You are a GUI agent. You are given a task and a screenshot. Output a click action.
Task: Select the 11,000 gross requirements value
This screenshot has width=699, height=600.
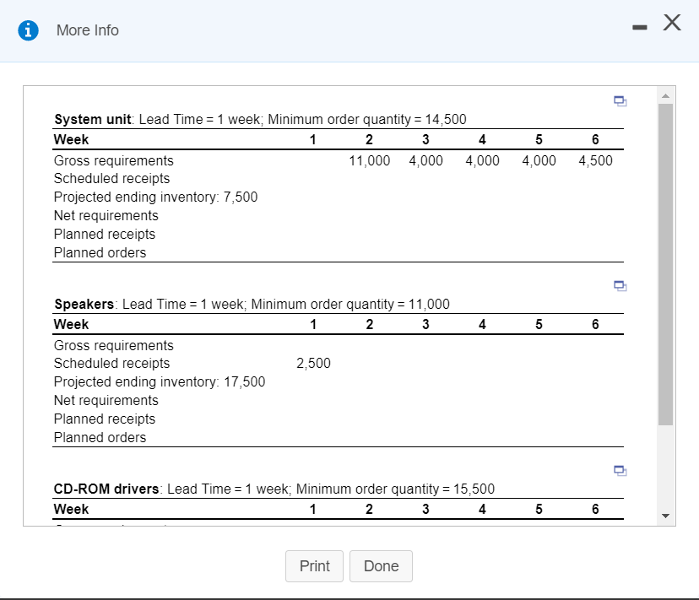369,160
